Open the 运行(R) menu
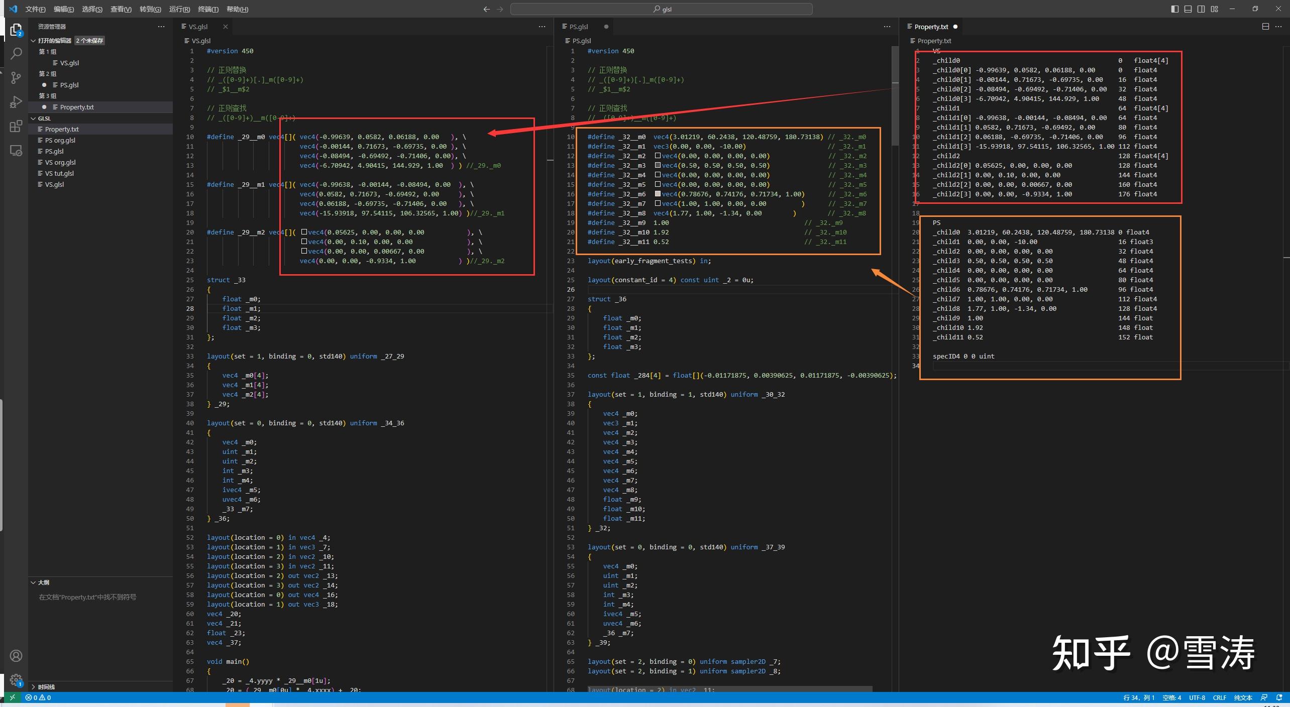The height and width of the screenshot is (707, 1290). point(179,9)
